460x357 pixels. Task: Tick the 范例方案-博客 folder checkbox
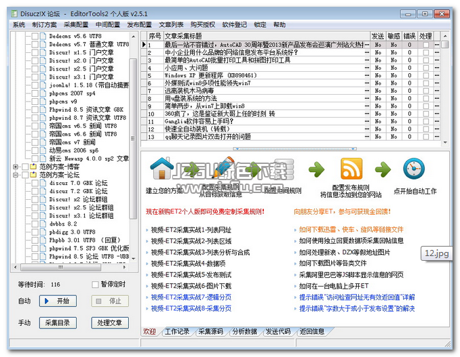(25, 167)
